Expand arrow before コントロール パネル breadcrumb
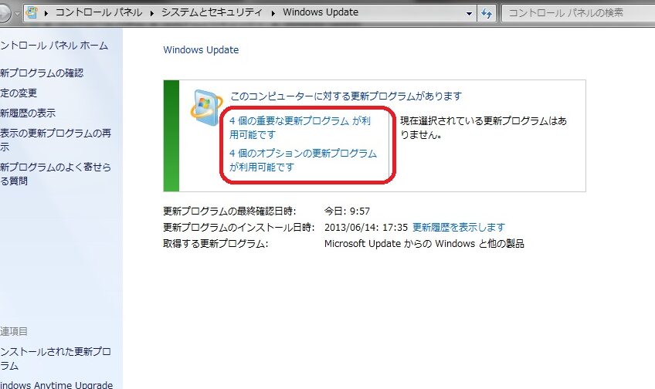Image resolution: width=655 pixels, height=389 pixels. pos(46,13)
